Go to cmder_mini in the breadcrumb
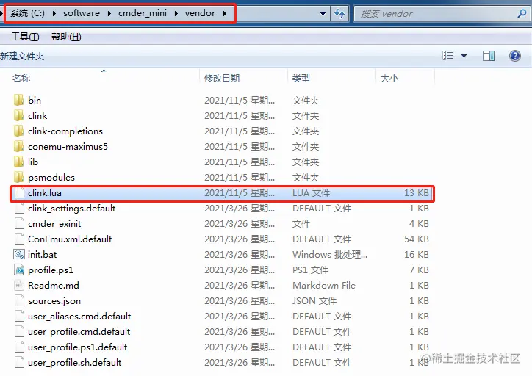The width and height of the screenshot is (532, 376). [x=143, y=13]
